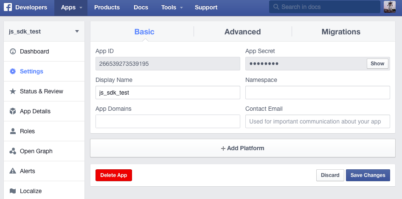Open Support in top navigation
The image size is (402, 199).
point(206,8)
